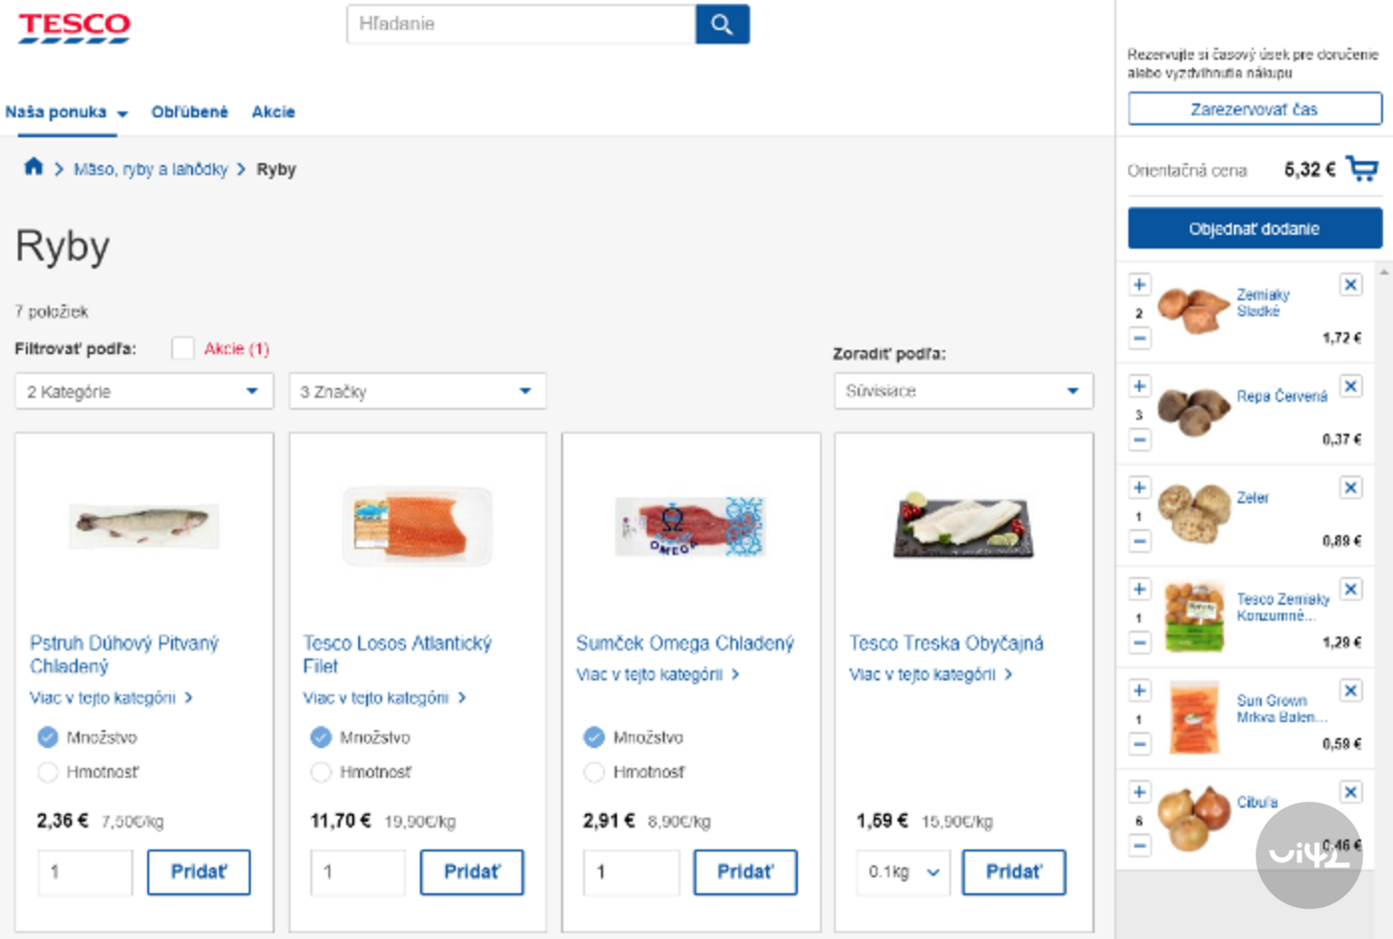Click the Zarezervovať čas button

coord(1253,108)
